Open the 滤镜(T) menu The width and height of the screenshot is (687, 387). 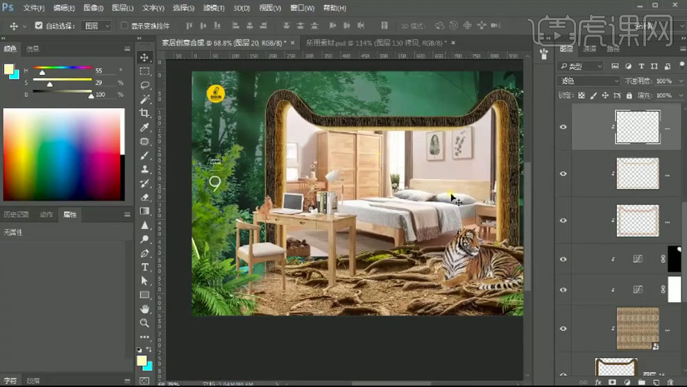tap(213, 8)
